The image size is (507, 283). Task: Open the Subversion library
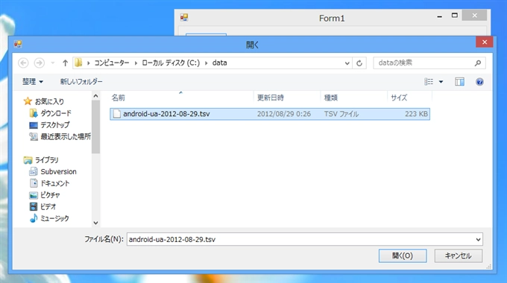(x=58, y=171)
